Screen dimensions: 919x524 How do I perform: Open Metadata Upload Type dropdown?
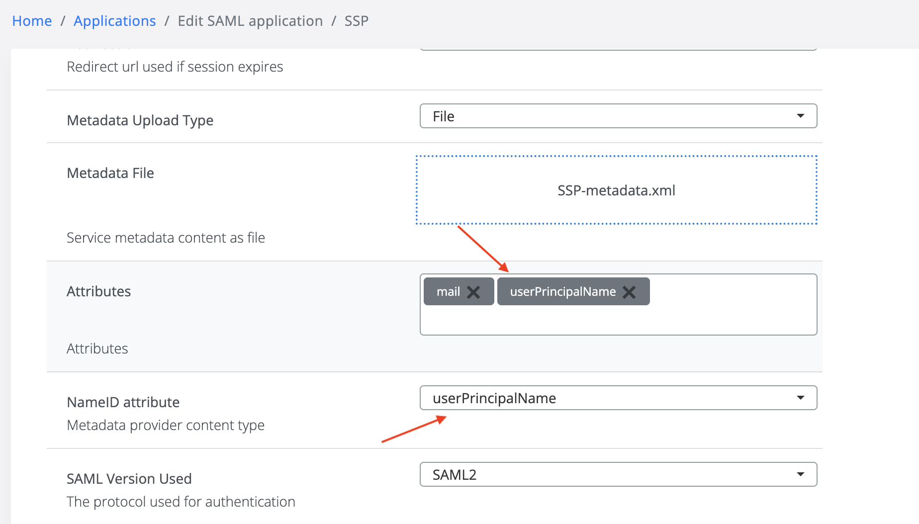(x=618, y=116)
